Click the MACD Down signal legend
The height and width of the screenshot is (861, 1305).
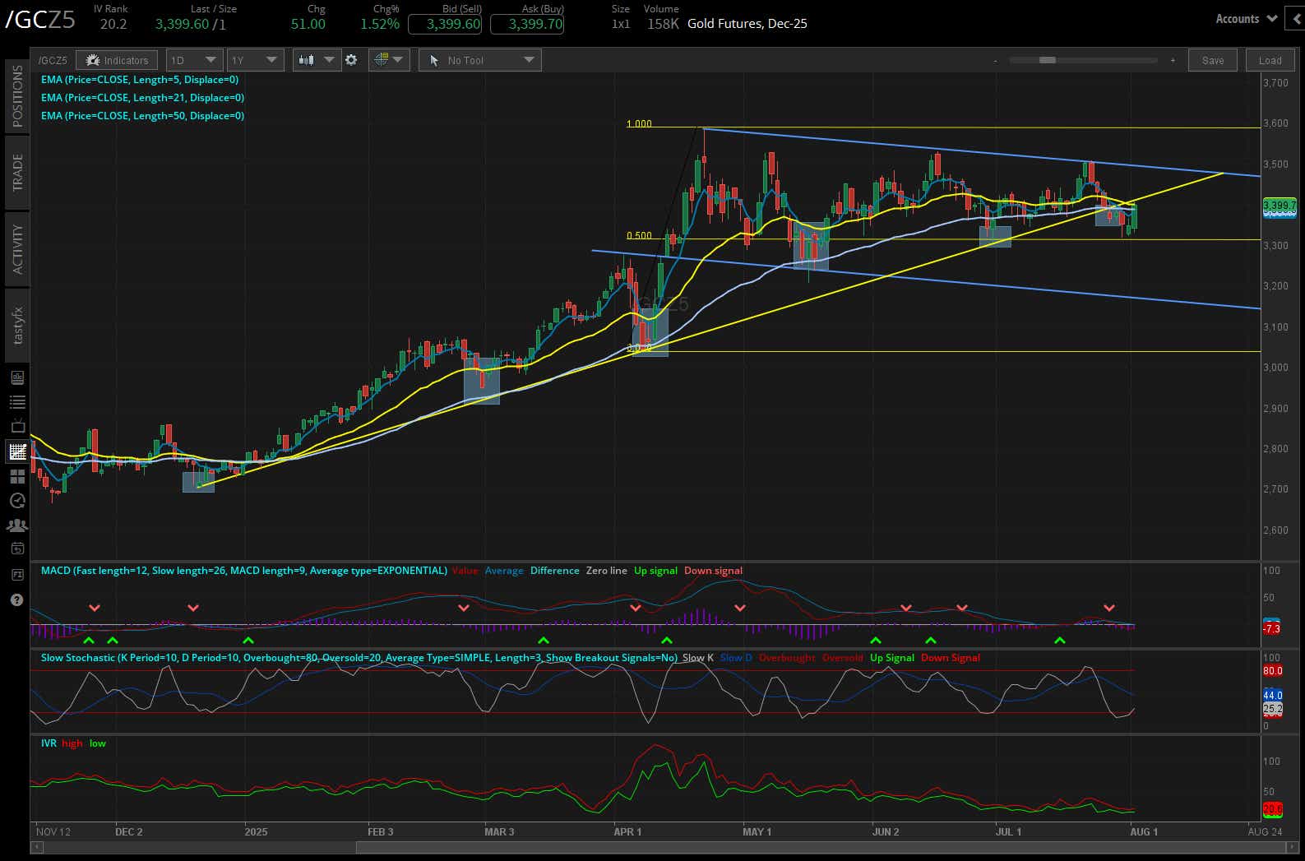[713, 571]
